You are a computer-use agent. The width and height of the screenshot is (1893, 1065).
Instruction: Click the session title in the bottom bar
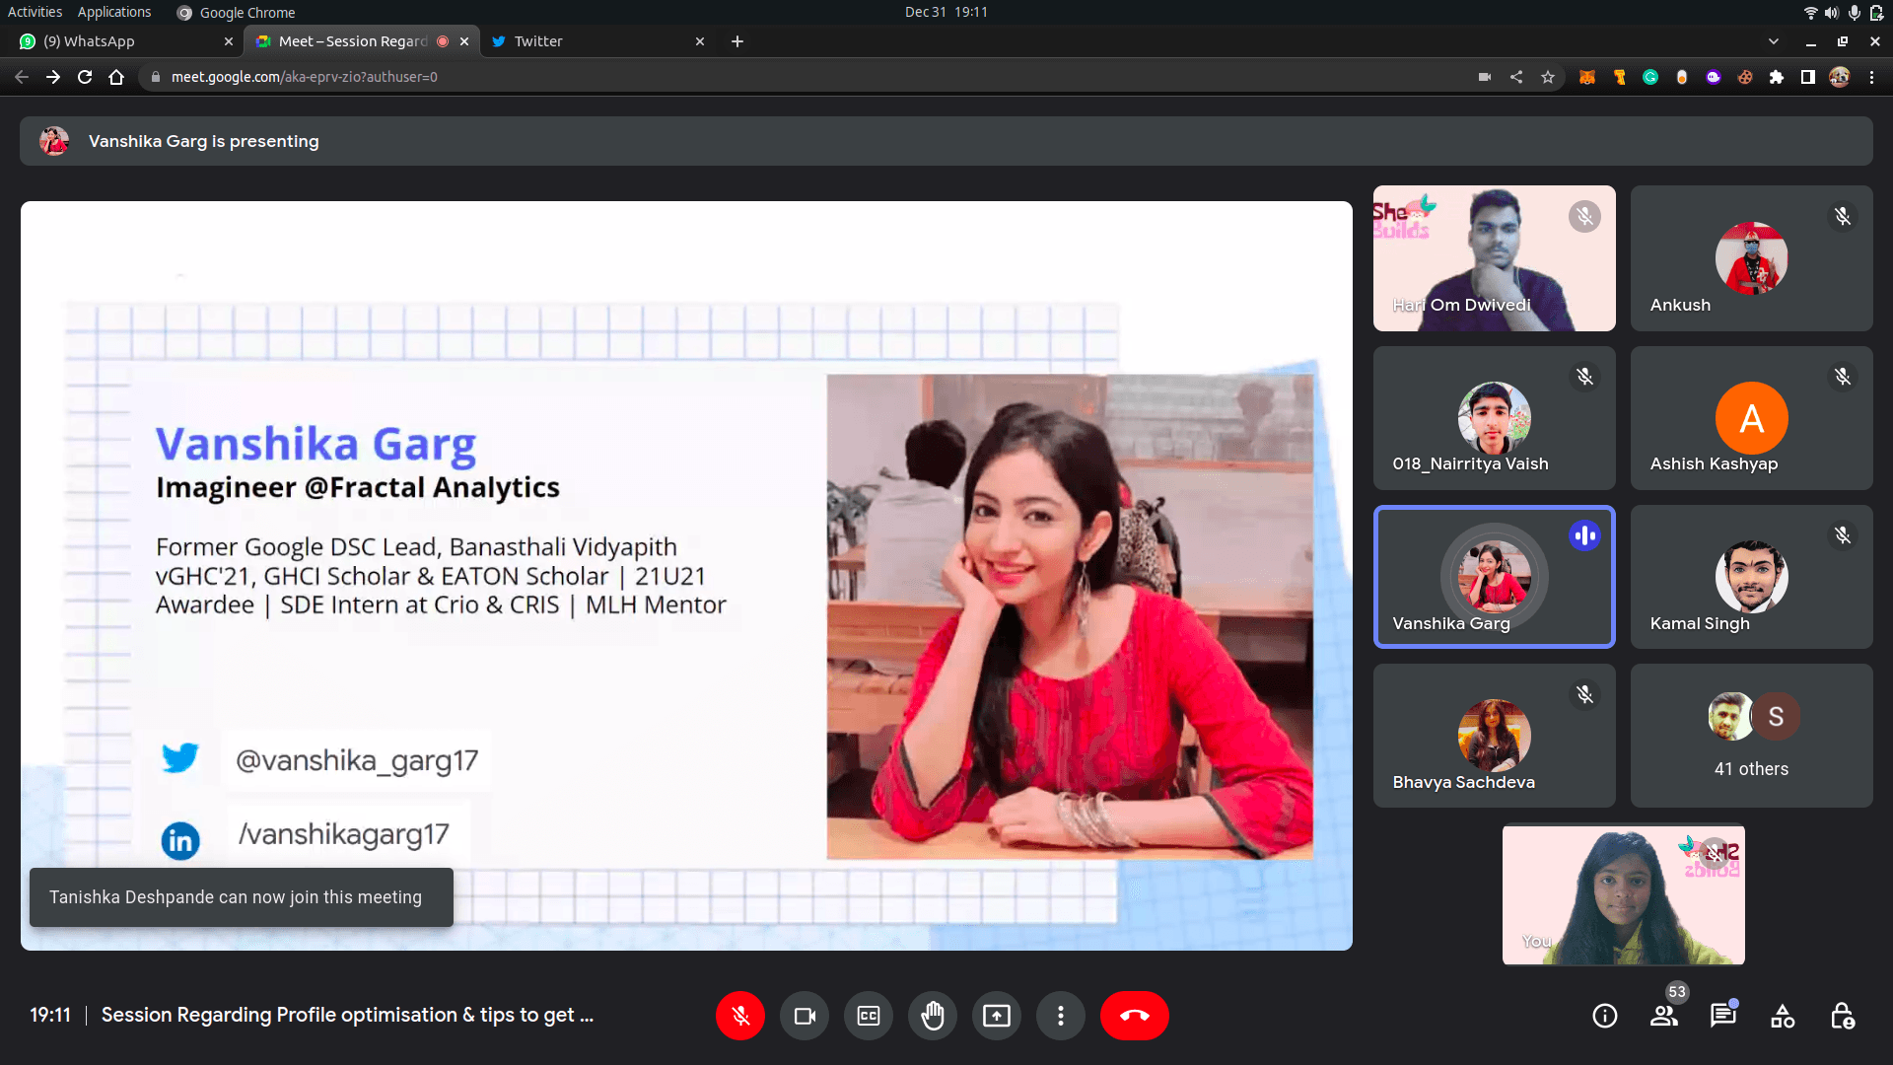(347, 1015)
